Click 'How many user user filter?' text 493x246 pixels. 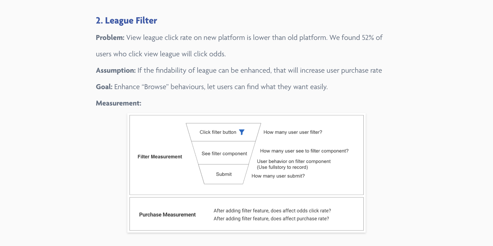(293, 132)
